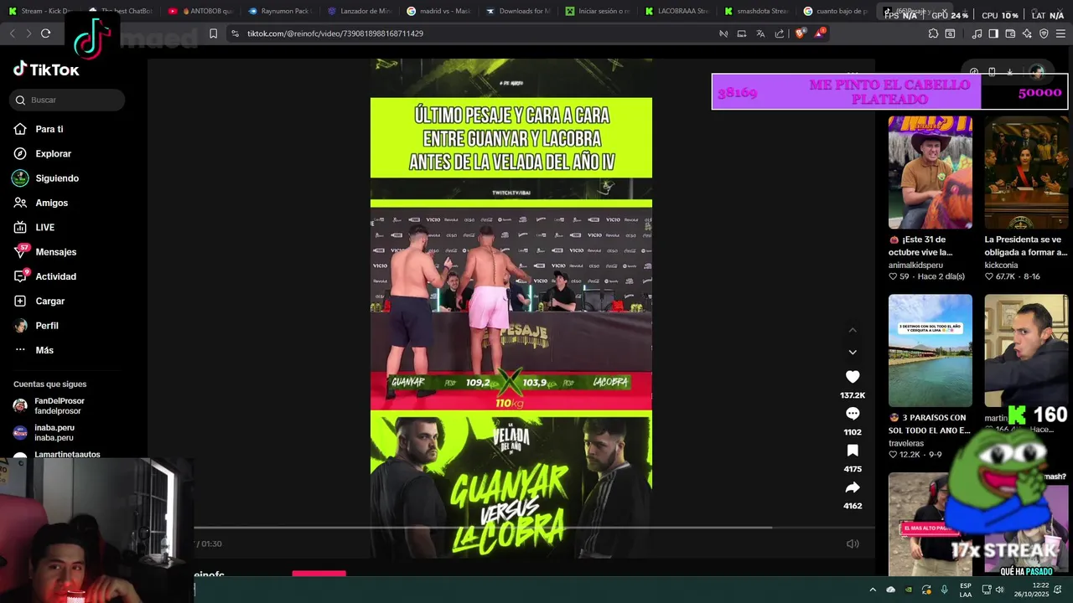
Task: Switch to the 'ANTOBOB' YouTube tab
Action: coord(200,11)
